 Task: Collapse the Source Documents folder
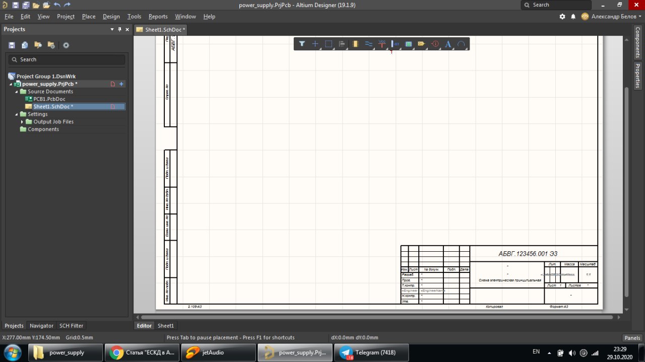tap(17, 92)
